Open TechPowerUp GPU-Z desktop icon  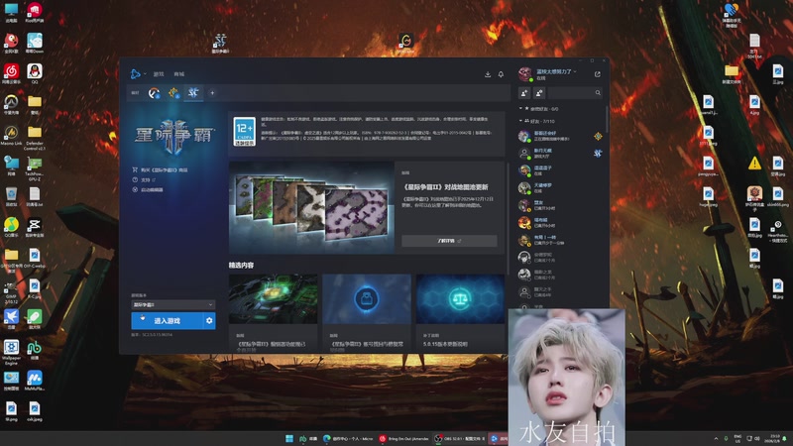35,168
